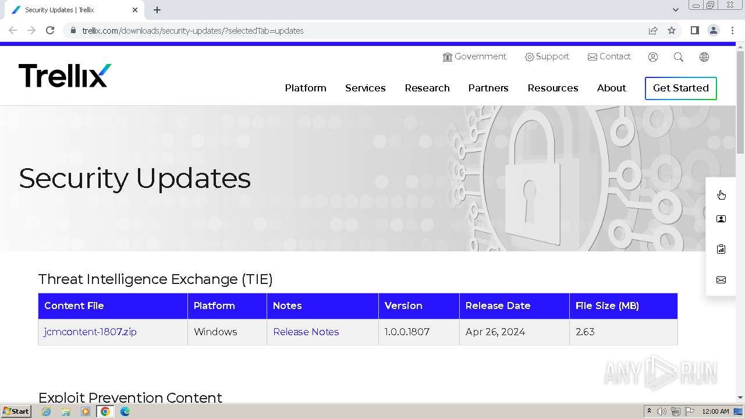Viewport: 745px width, 419px height.
Task: Click the address bar URL
Action: click(x=193, y=31)
